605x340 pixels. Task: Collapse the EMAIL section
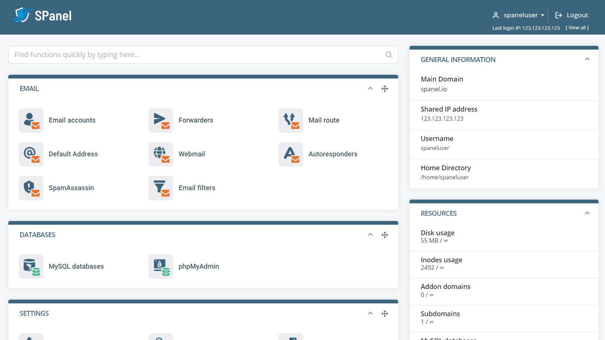pos(370,89)
